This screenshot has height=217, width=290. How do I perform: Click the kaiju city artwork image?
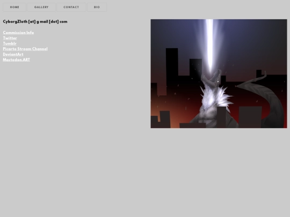(219, 73)
